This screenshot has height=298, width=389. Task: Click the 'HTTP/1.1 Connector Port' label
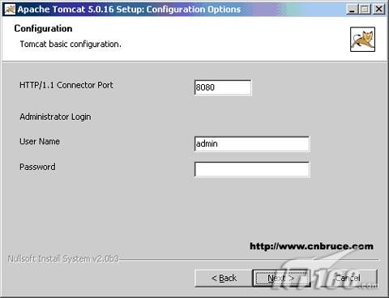(66, 85)
